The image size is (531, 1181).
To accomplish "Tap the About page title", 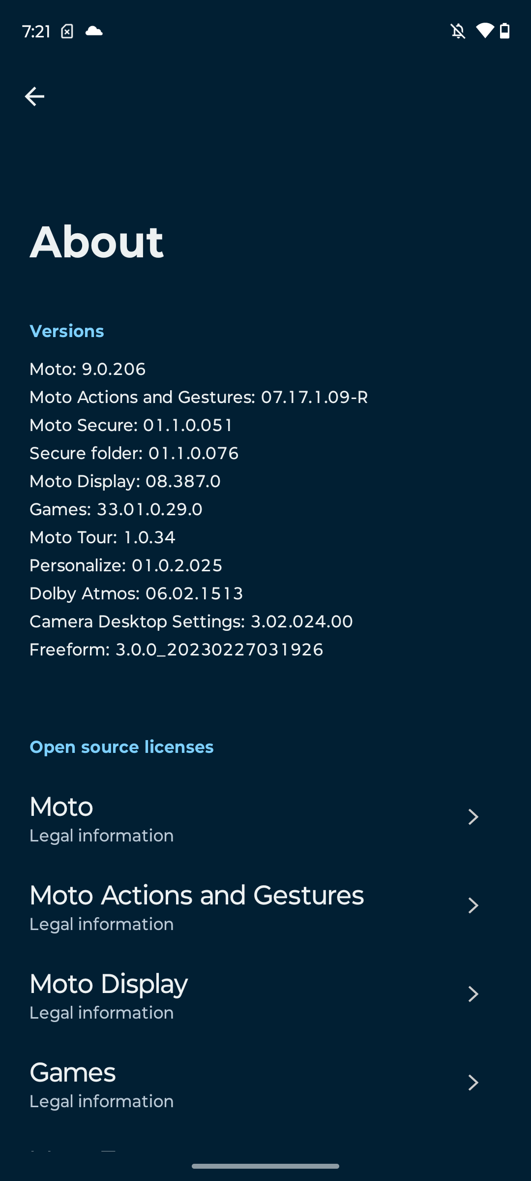I will click(96, 242).
